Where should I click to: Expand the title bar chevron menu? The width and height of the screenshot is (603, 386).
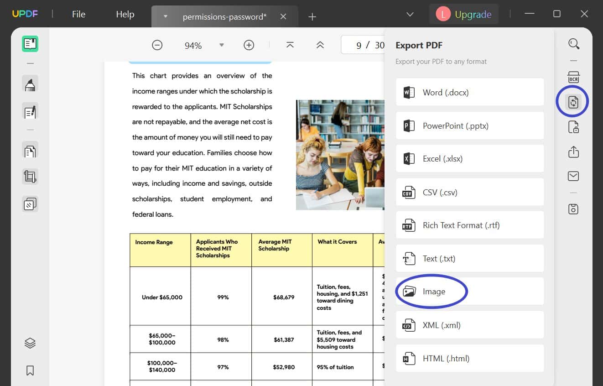tap(410, 14)
